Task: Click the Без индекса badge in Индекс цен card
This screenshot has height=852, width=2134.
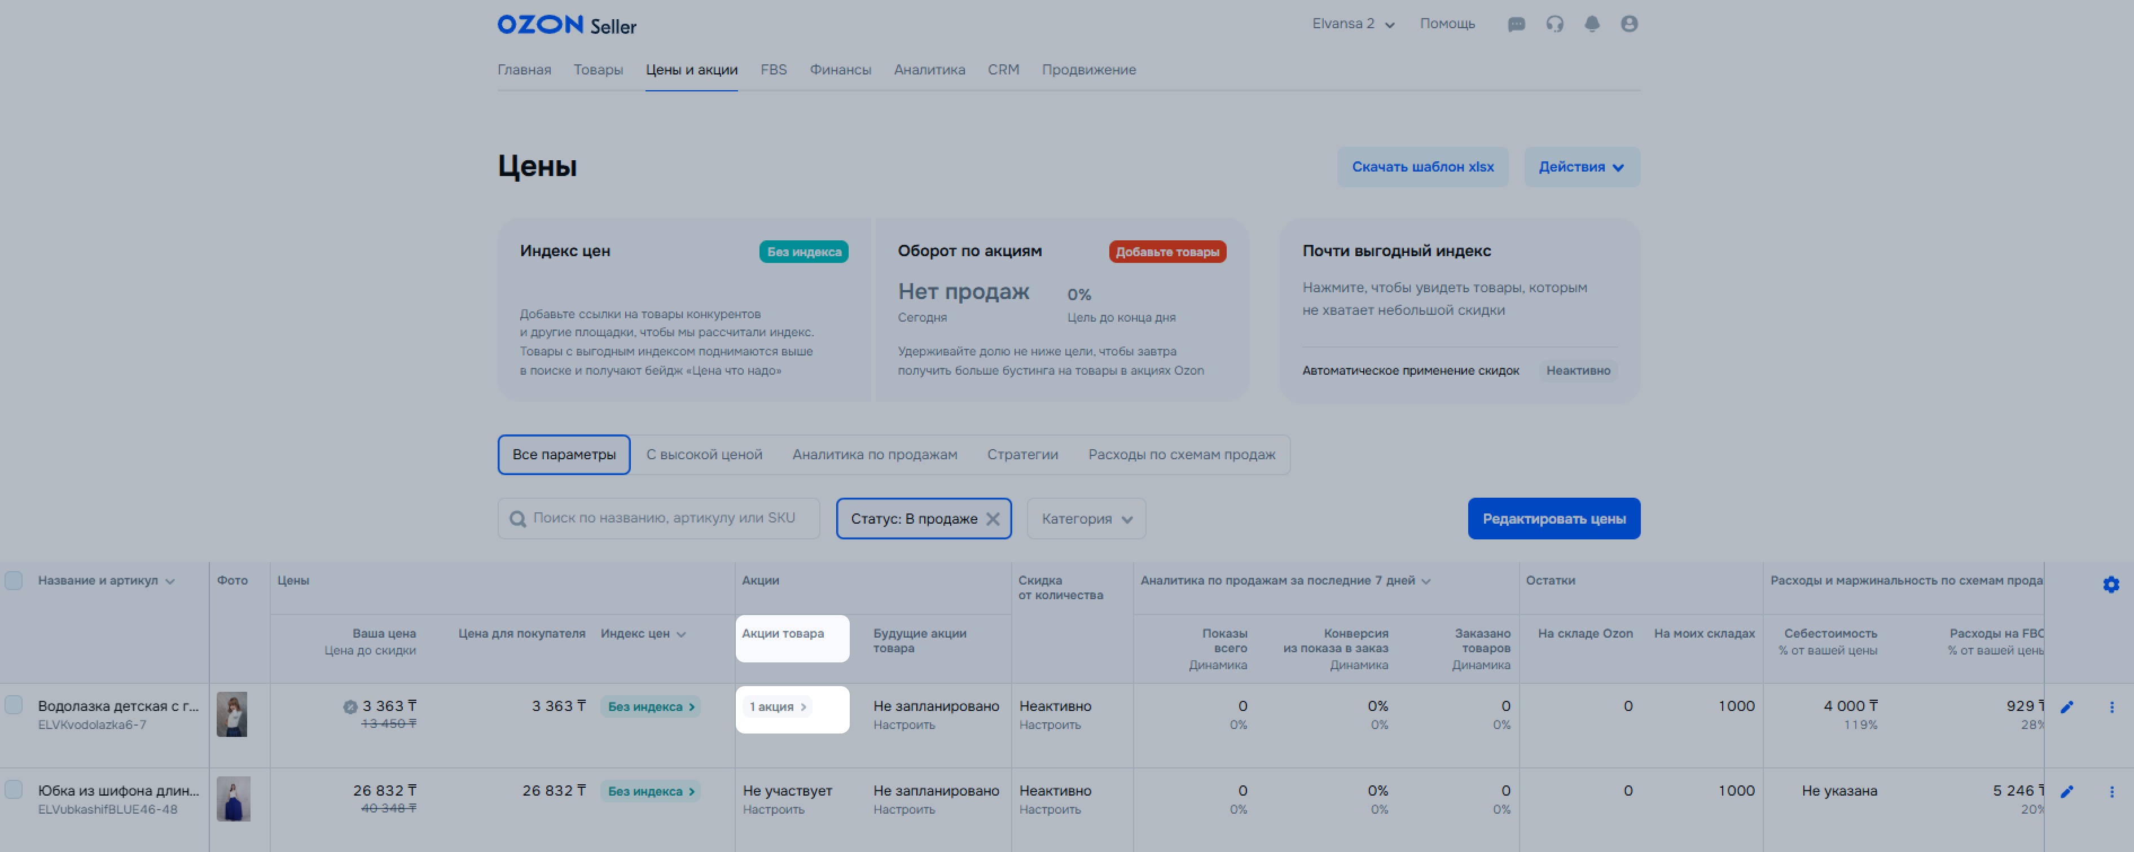Action: [803, 252]
